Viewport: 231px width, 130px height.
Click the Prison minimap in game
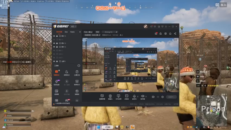pos(211,111)
